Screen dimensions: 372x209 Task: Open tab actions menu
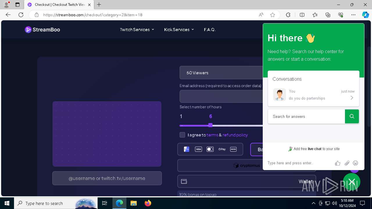(17, 5)
